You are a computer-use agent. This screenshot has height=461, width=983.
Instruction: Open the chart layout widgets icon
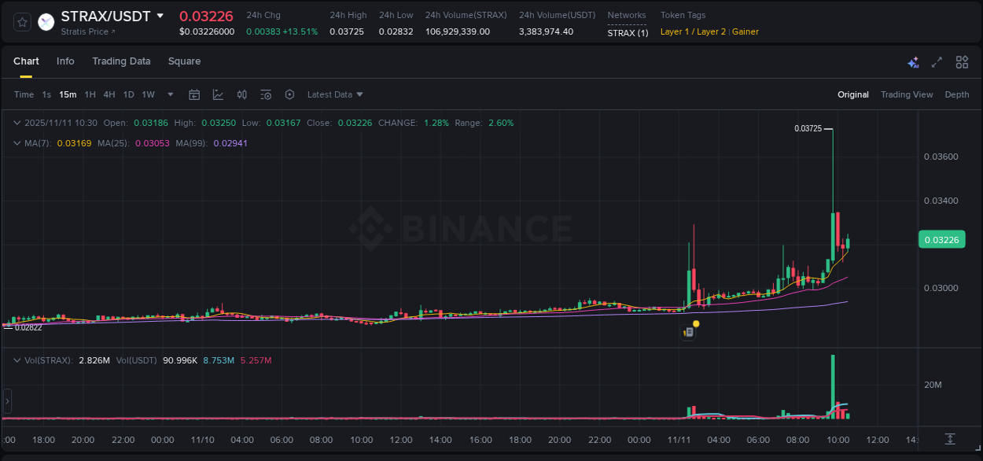[961, 61]
